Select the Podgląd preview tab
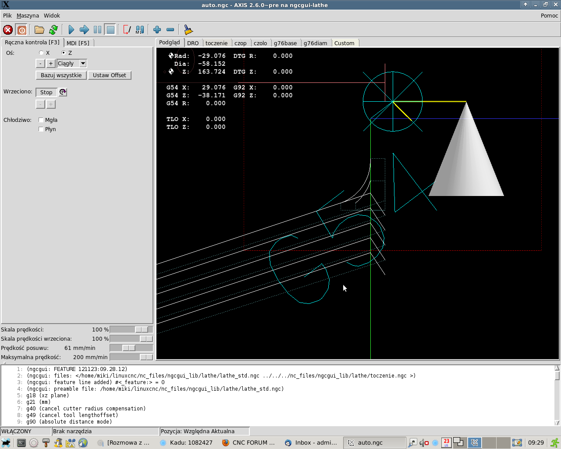The height and width of the screenshot is (449, 561). pyautogui.click(x=170, y=43)
